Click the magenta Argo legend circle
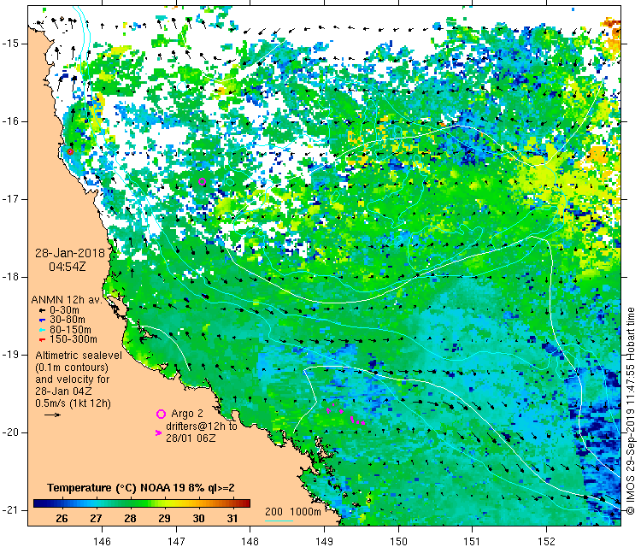 [161, 415]
